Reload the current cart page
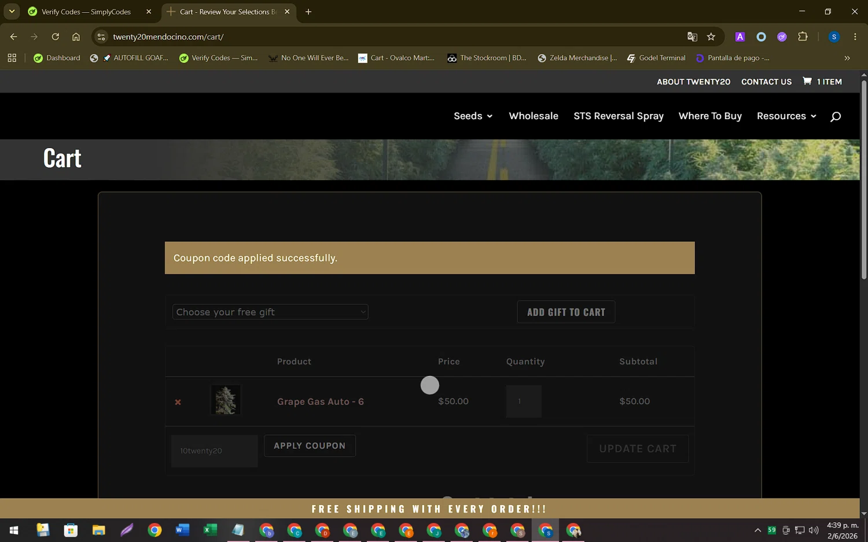This screenshot has height=542, width=868. click(x=56, y=36)
